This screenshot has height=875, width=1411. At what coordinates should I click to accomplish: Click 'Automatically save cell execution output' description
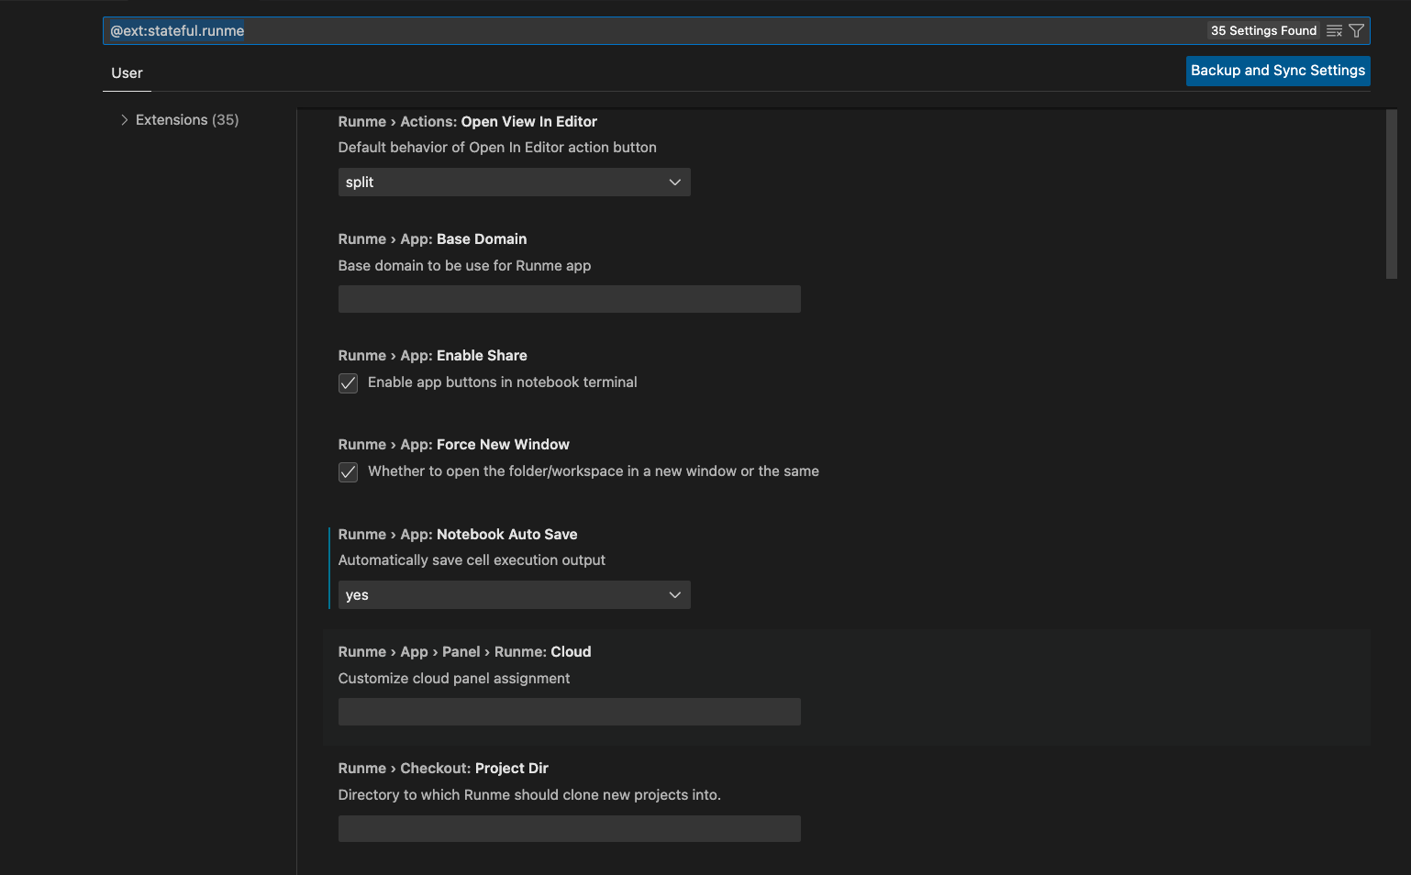point(472,560)
